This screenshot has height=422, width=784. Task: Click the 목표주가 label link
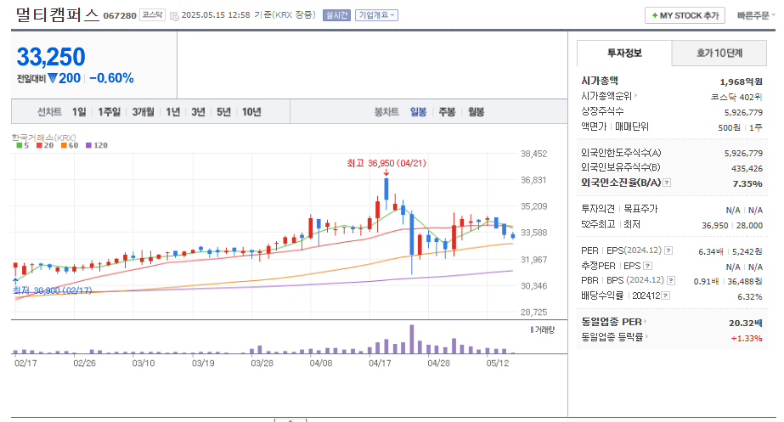(x=640, y=209)
